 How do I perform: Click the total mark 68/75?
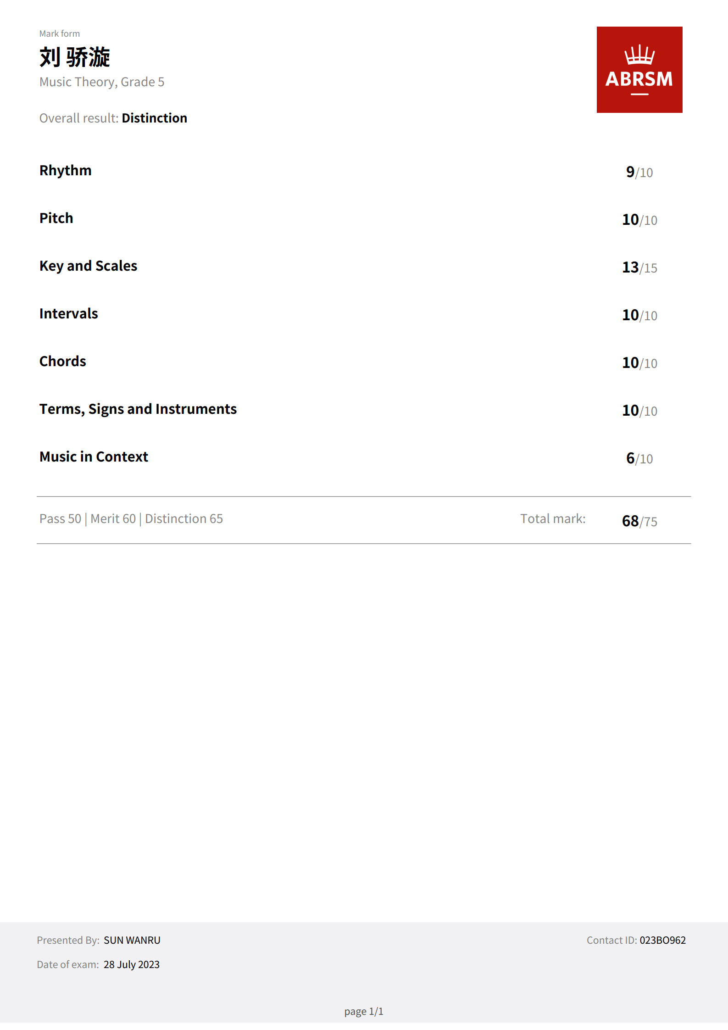tap(639, 521)
